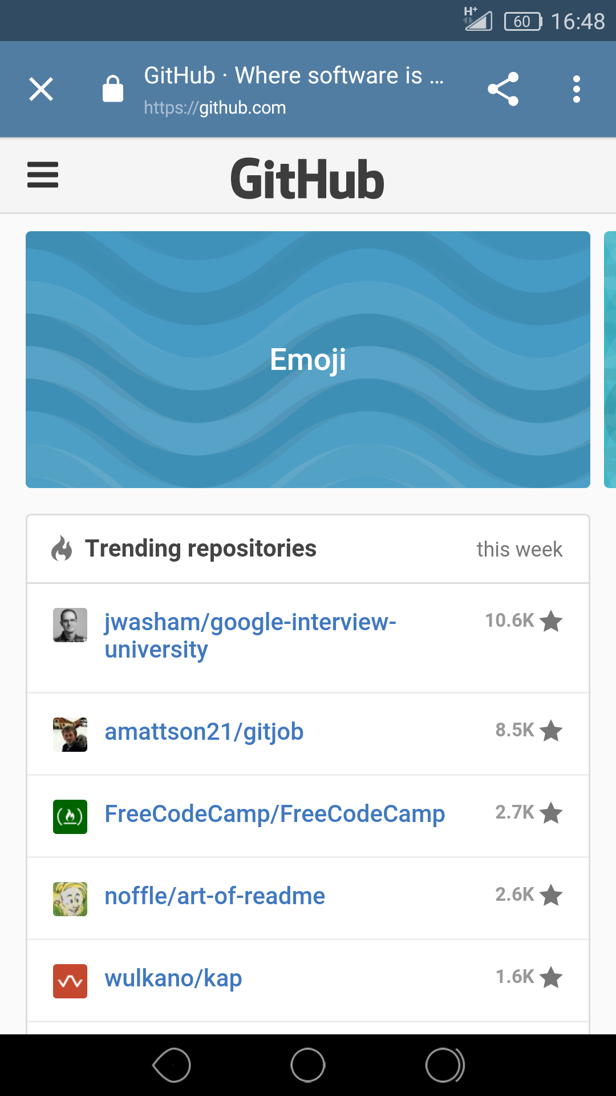
Task: Tap the star icon beside 8.5K
Action: pyautogui.click(x=551, y=731)
